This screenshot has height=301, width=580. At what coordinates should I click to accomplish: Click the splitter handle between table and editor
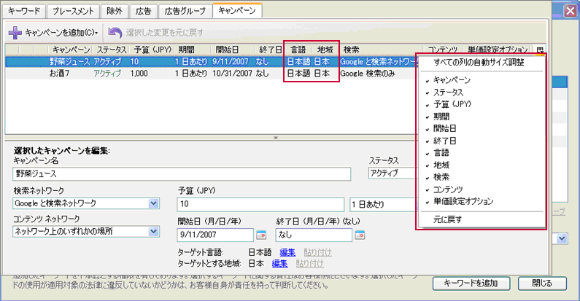tap(276, 138)
